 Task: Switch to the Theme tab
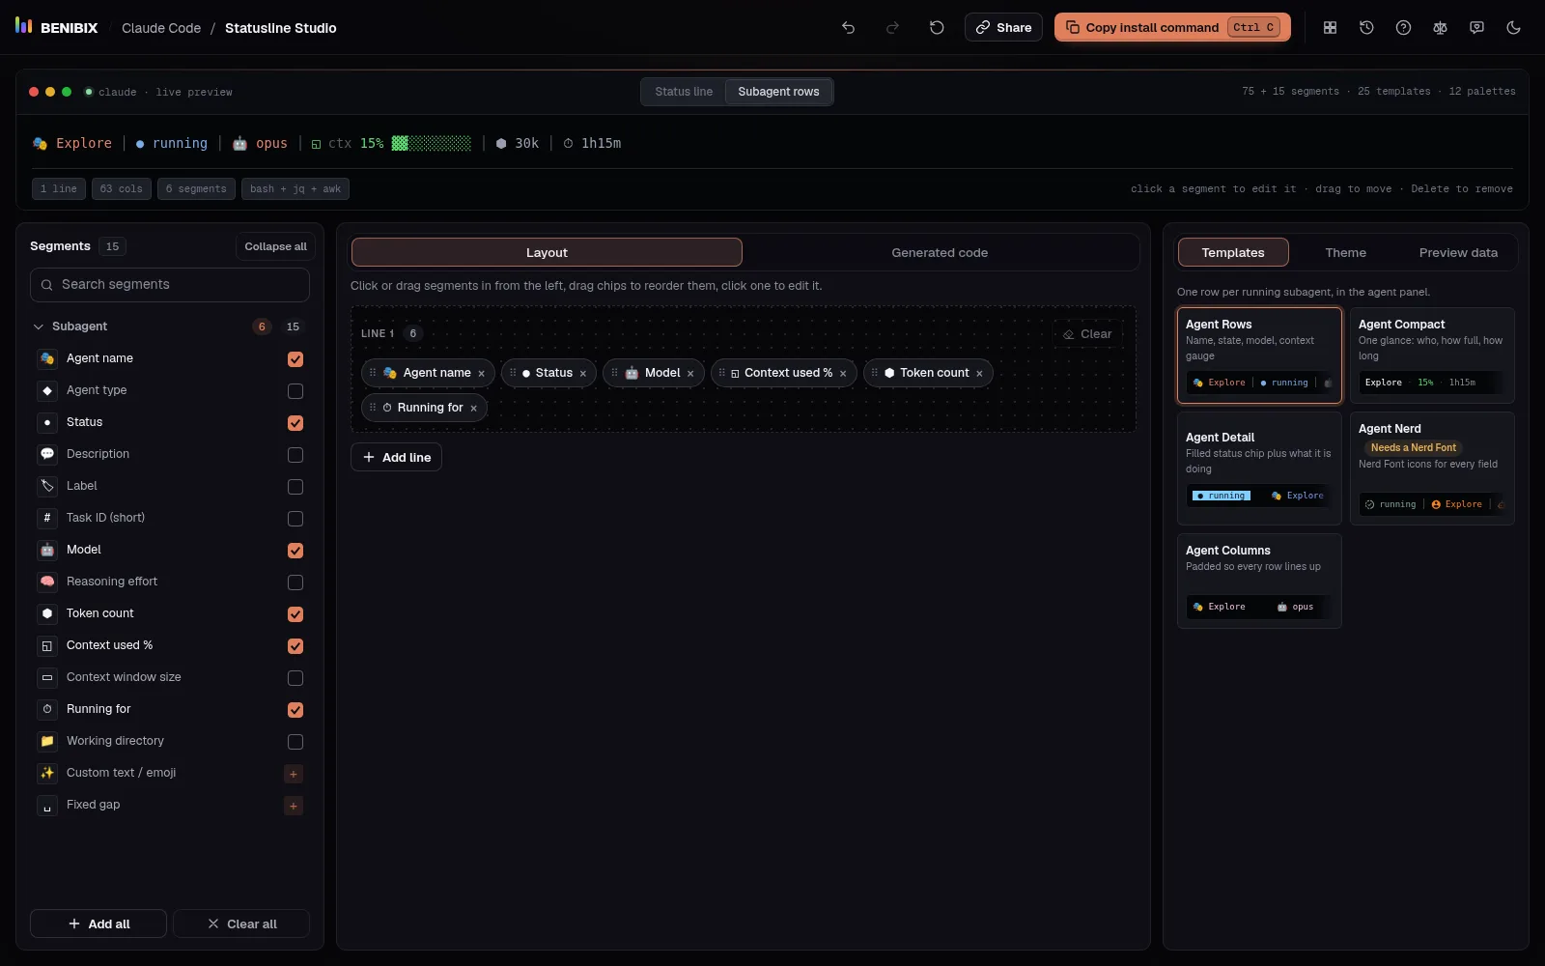pos(1345,253)
